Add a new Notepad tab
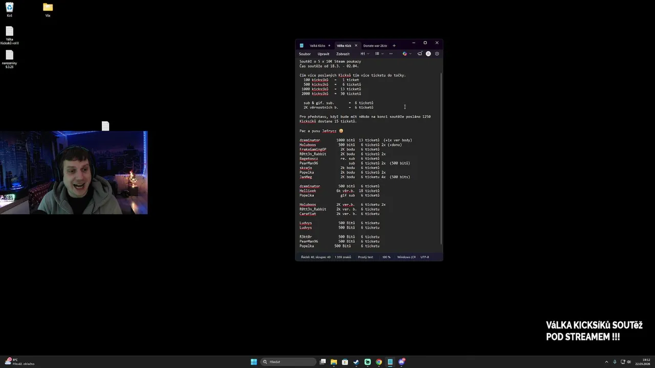The width and height of the screenshot is (655, 368). (394, 45)
